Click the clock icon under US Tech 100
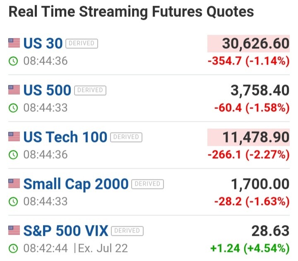298x261 pixels. point(13,155)
